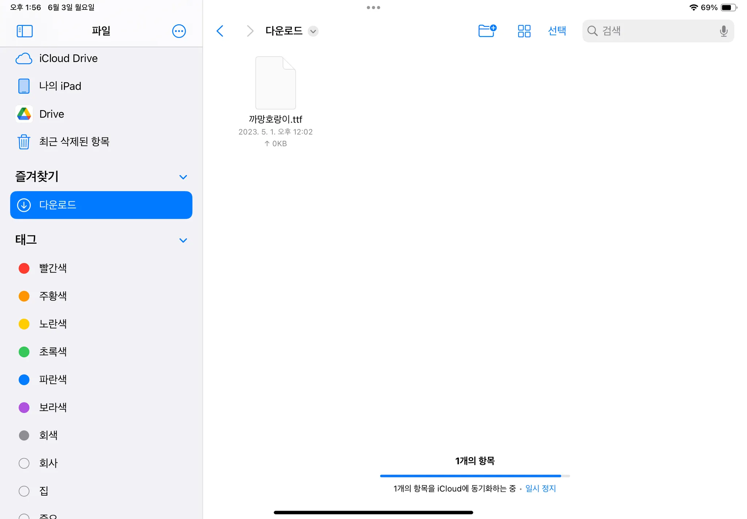The width and height of the screenshot is (747, 519).
Task: Open iCloud Drive in sidebar
Action: (68, 58)
